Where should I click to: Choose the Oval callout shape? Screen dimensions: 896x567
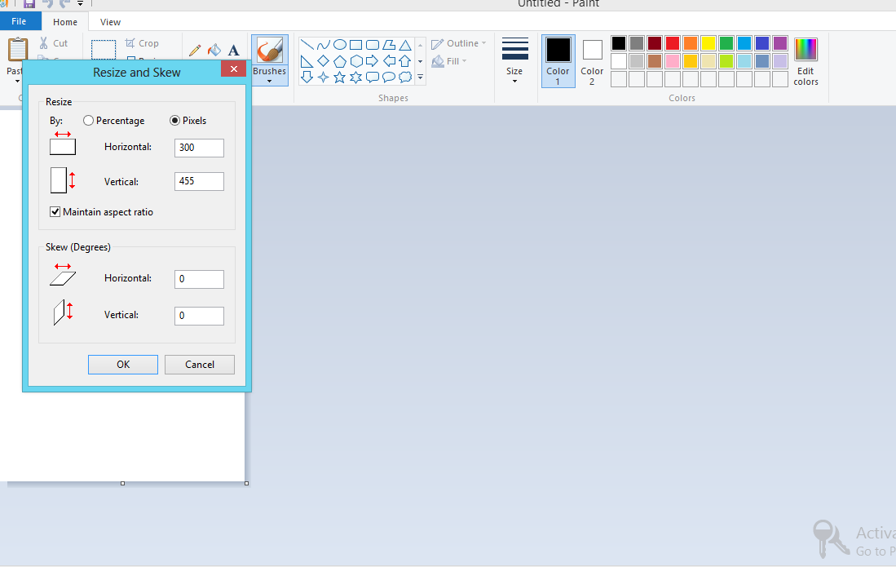(x=389, y=77)
